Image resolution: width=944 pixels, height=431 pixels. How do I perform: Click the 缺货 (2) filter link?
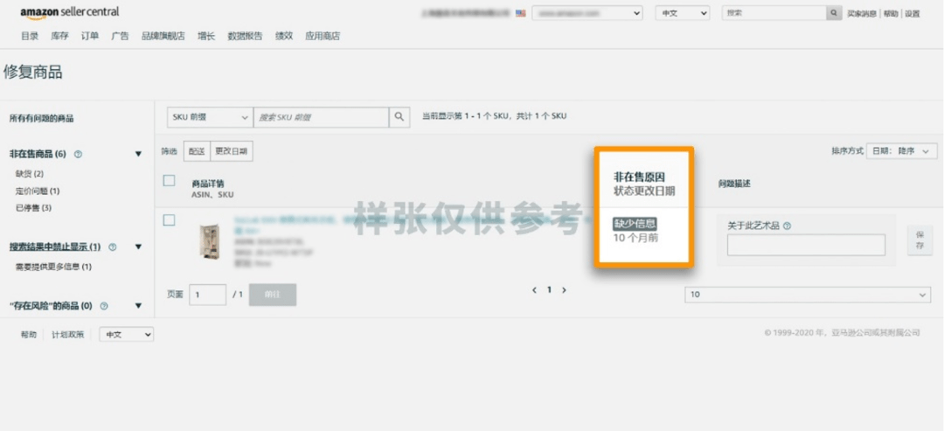tap(30, 174)
